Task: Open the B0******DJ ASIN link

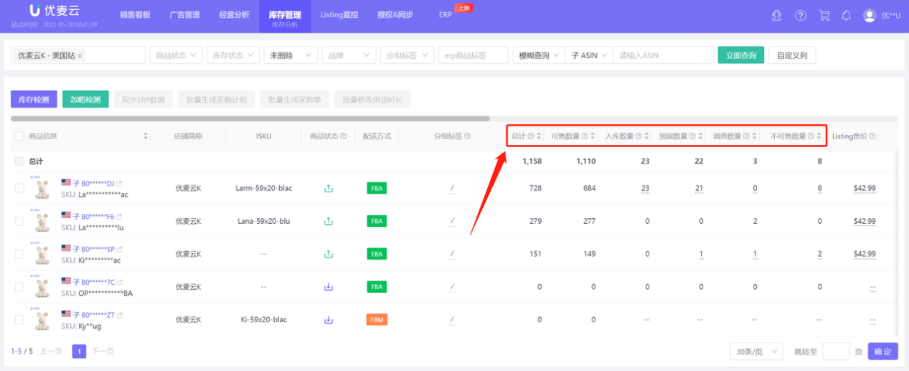Action: (x=98, y=183)
